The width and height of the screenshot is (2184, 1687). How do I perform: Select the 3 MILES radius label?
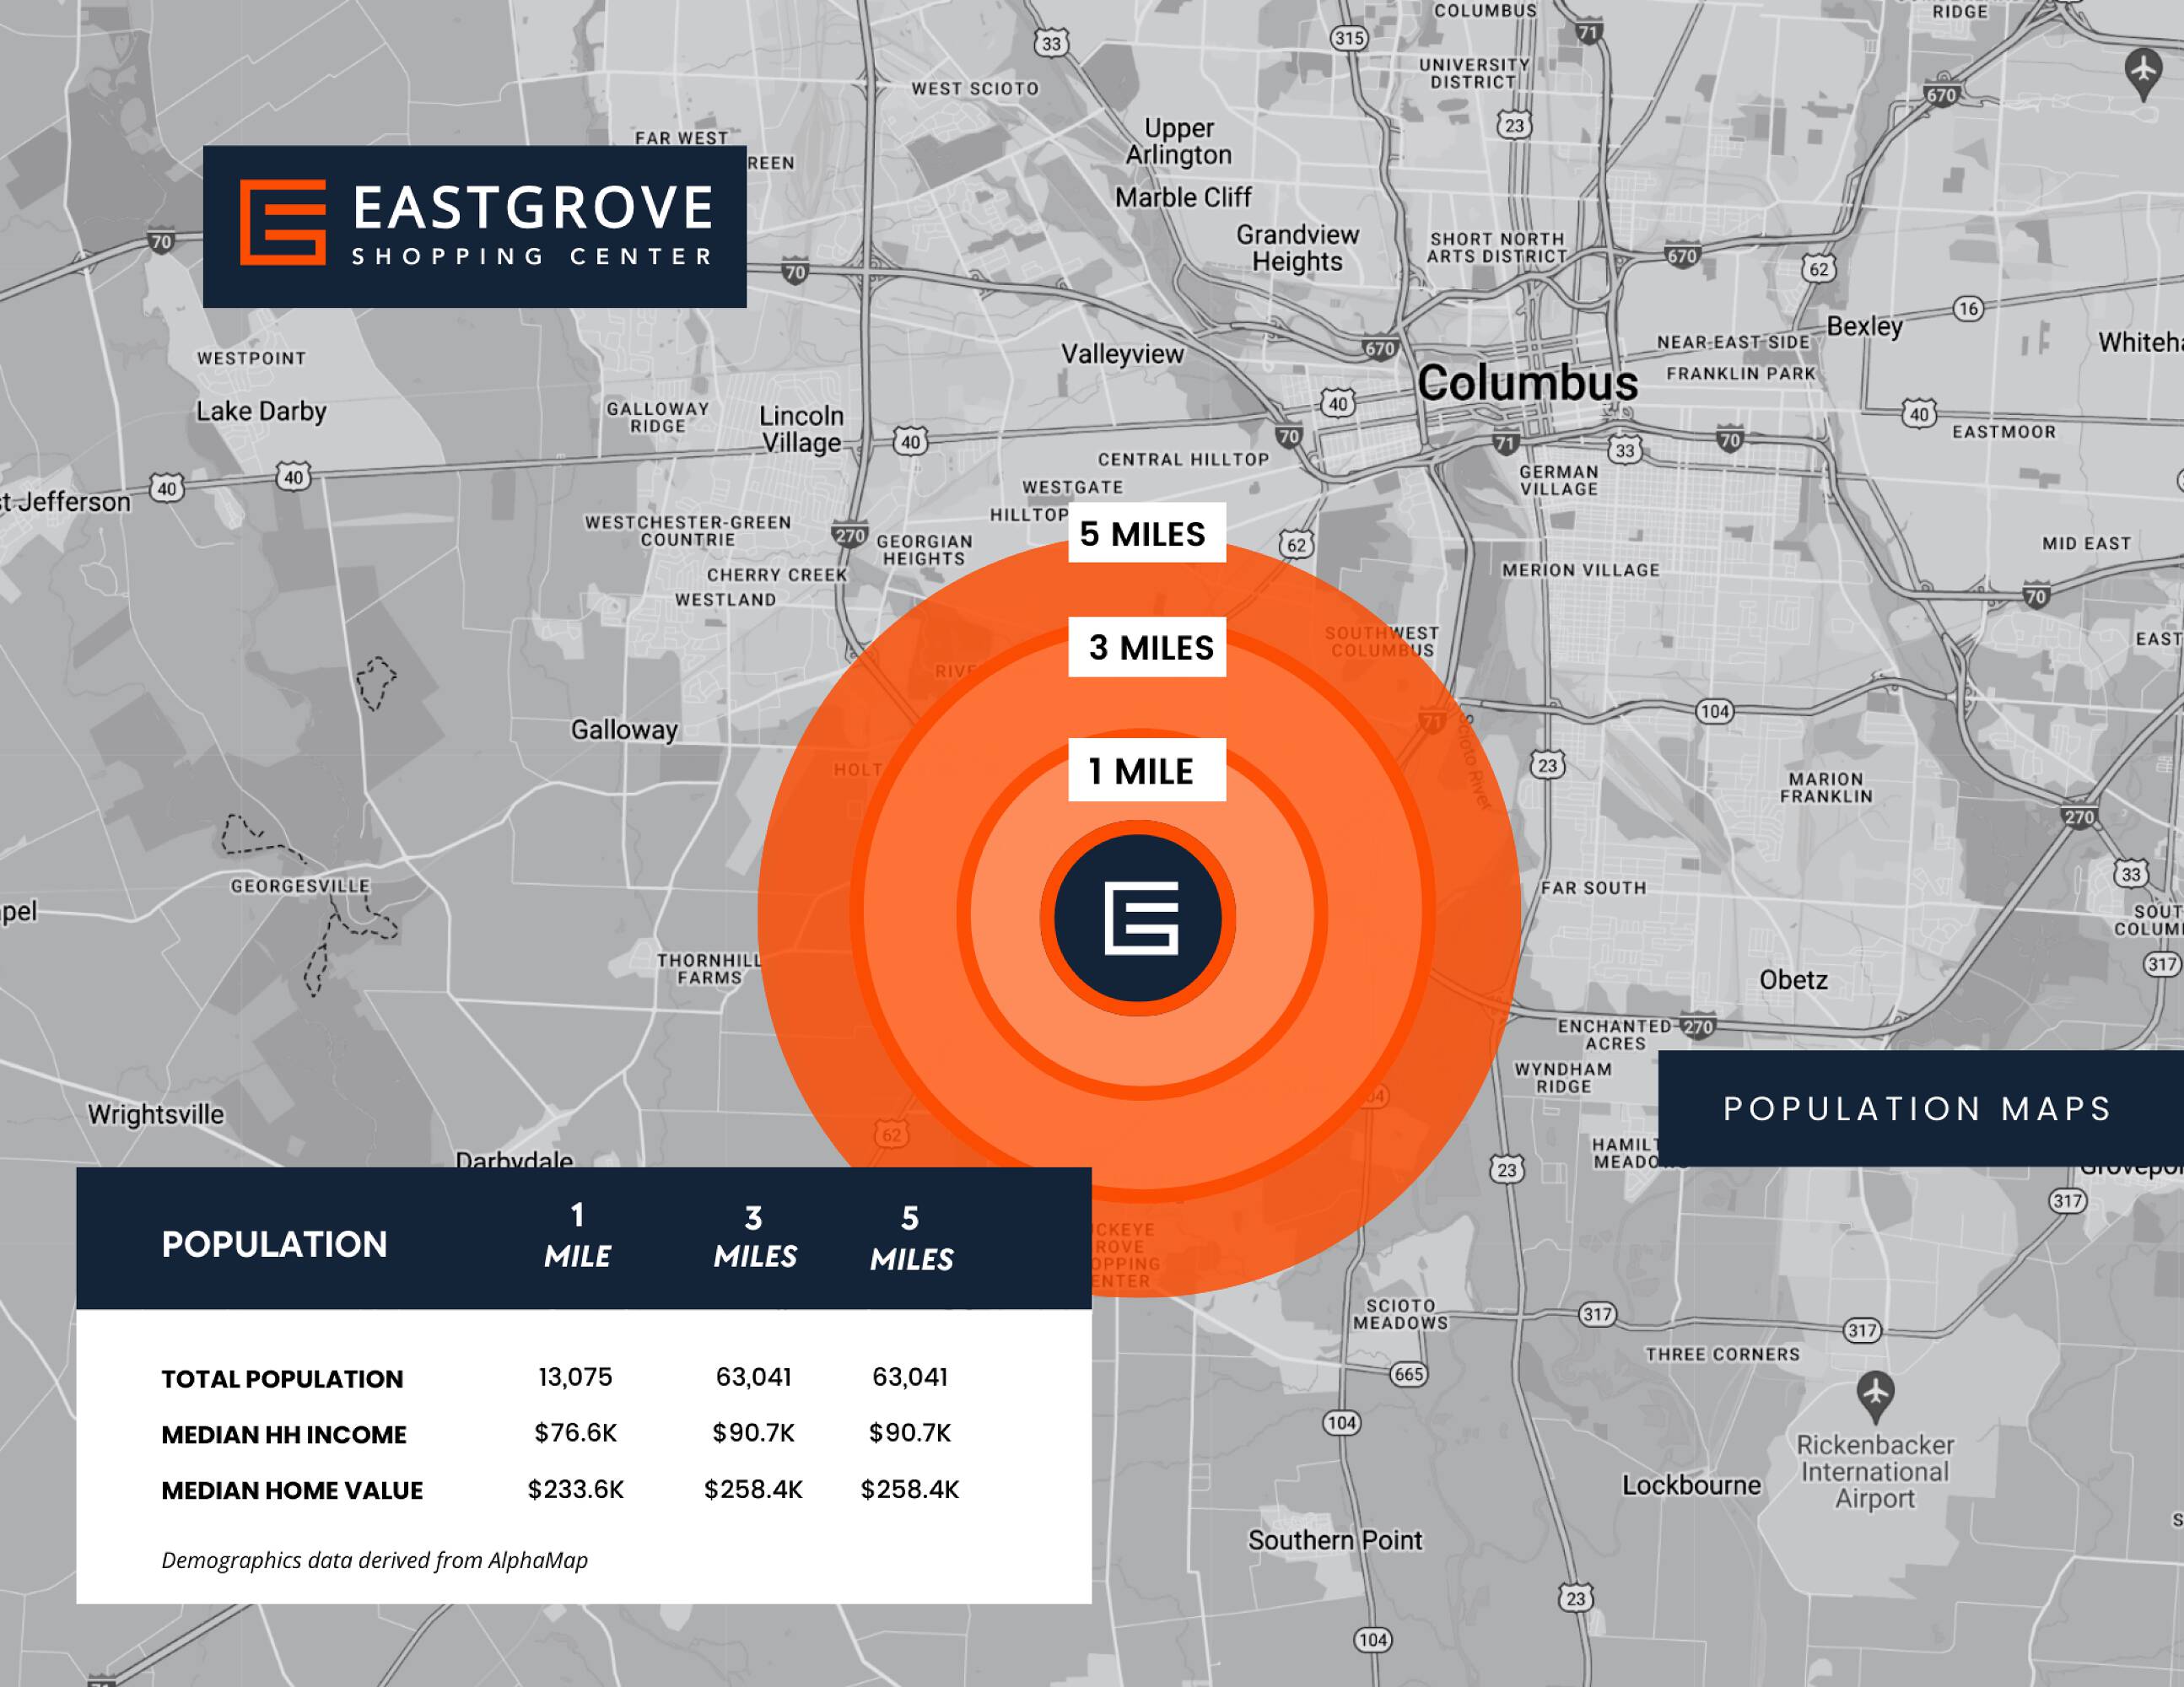(1146, 648)
